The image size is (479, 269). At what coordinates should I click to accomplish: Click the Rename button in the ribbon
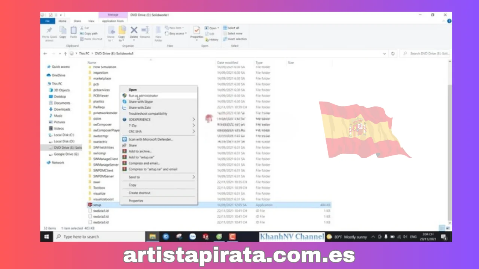145,33
